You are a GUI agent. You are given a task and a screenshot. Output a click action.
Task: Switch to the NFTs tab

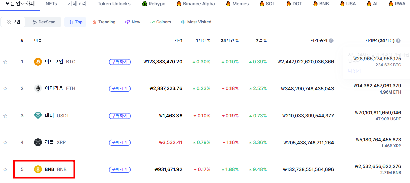tap(51, 4)
